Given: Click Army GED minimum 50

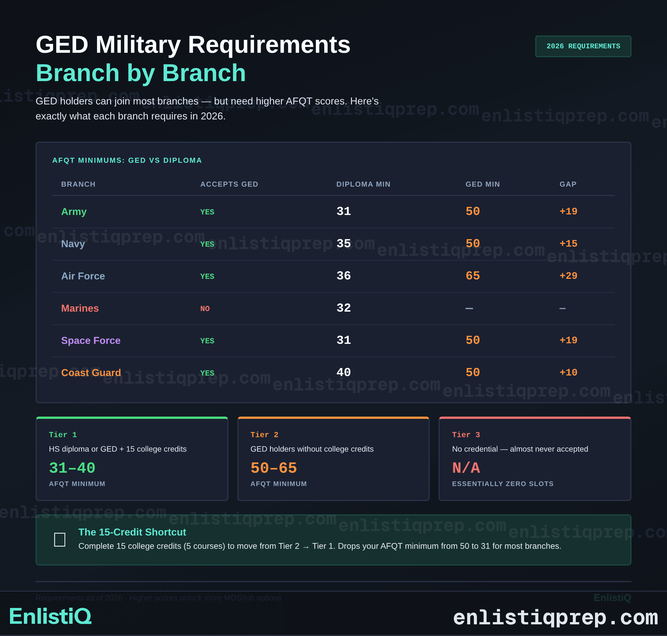Looking at the screenshot, I should tap(473, 211).
